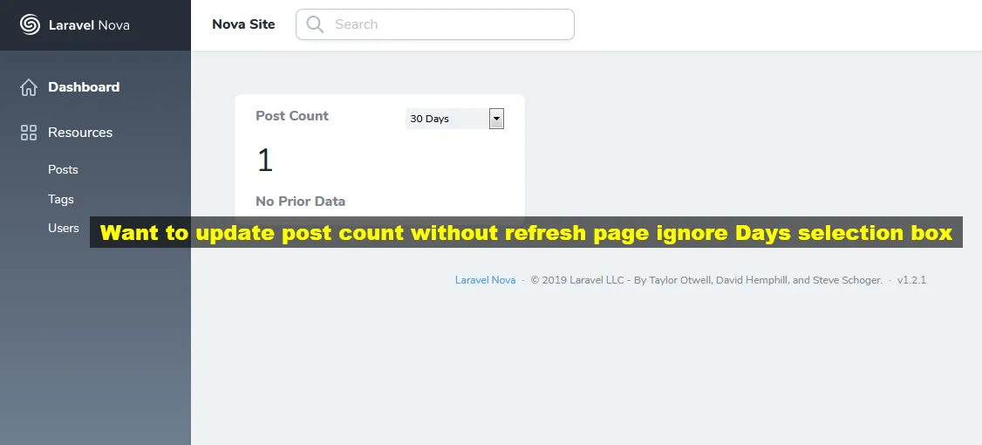Click the v1.2.1 version text
The width and height of the screenshot is (982, 445).
pos(911,280)
